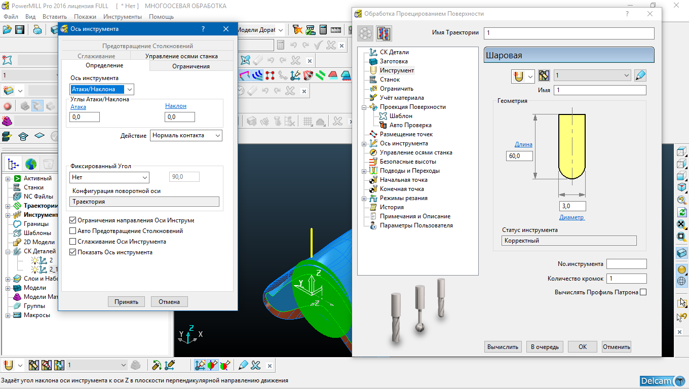
Task: Expand the Макросы node in explorer
Action: tap(8, 316)
